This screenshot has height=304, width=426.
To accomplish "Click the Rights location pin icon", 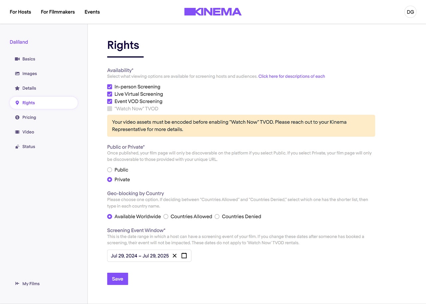I will point(17,103).
